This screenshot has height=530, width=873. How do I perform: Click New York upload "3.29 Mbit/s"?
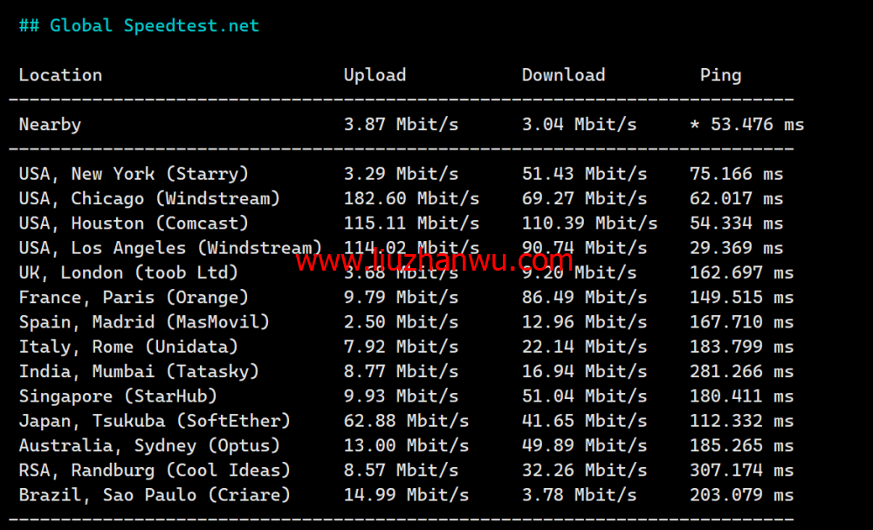click(x=401, y=174)
